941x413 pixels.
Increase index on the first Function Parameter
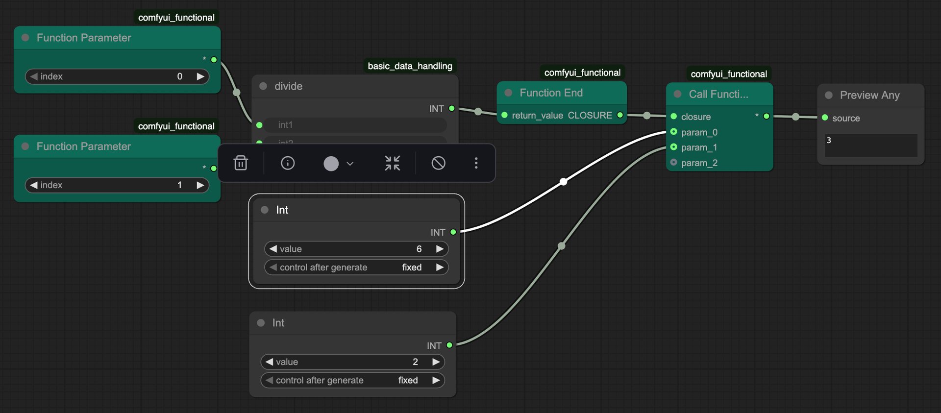[200, 76]
